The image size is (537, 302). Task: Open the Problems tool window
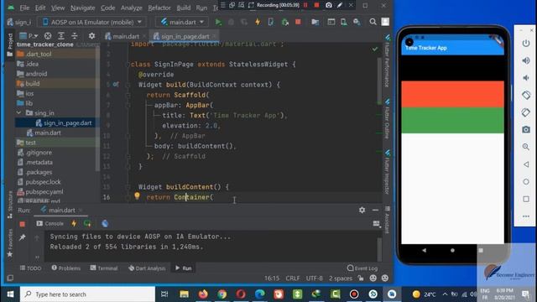pyautogui.click(x=65, y=268)
